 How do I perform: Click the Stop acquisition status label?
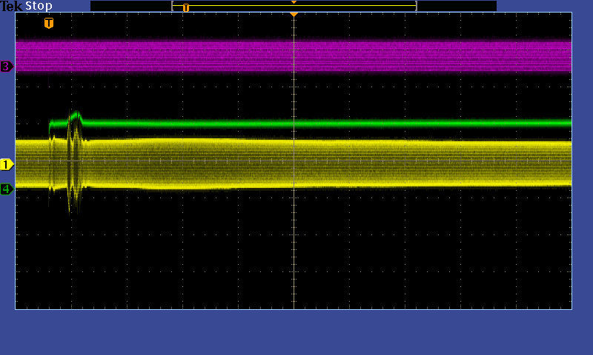coord(39,6)
